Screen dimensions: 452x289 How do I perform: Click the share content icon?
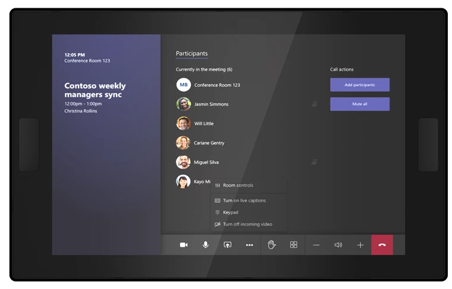[227, 245]
